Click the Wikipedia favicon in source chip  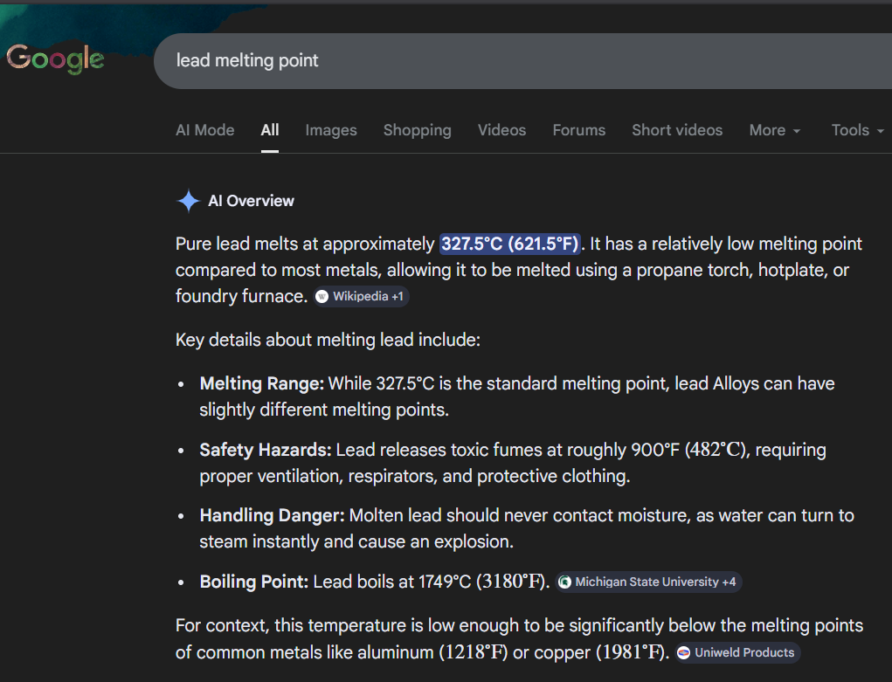pos(322,296)
